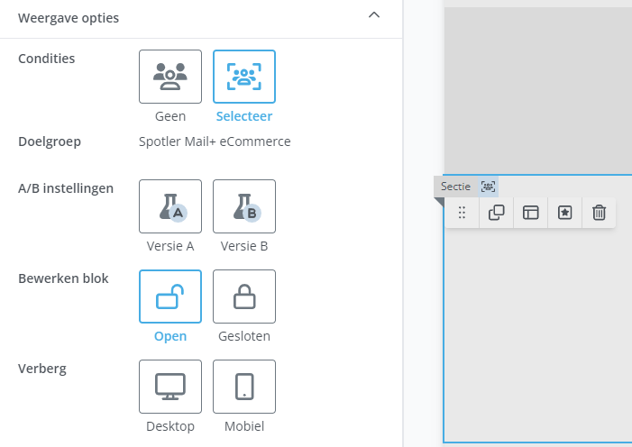Image resolution: width=632 pixels, height=447 pixels.
Task: Select the Geen conditions option
Action: pyautogui.click(x=170, y=77)
